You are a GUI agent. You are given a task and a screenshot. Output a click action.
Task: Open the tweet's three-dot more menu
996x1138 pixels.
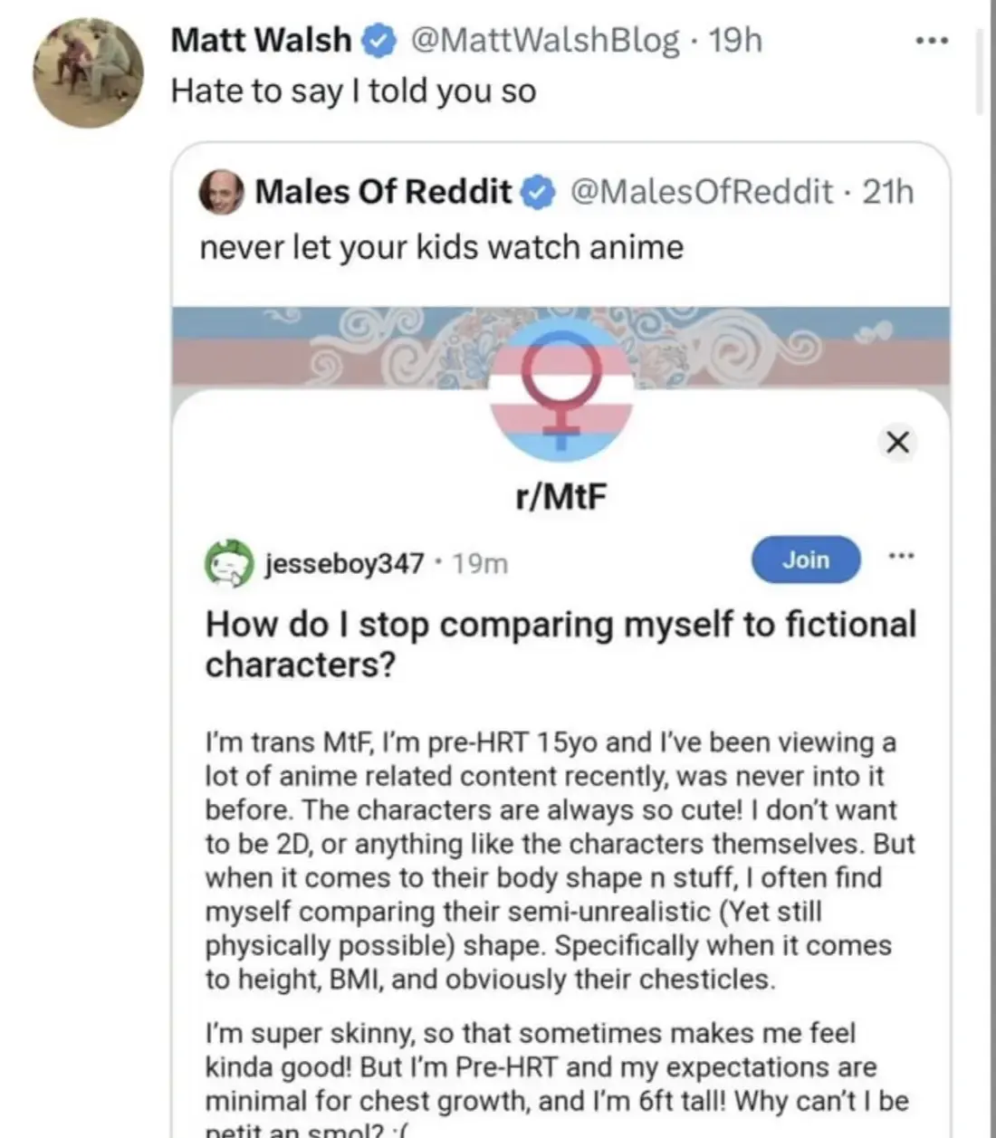point(931,41)
